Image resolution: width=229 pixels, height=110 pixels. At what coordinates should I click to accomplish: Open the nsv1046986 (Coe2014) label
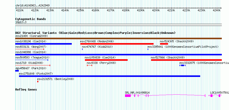(x=31, y=52)
